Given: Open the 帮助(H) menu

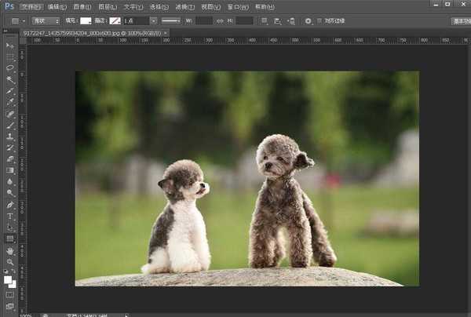Looking at the screenshot, I should 263,6.
